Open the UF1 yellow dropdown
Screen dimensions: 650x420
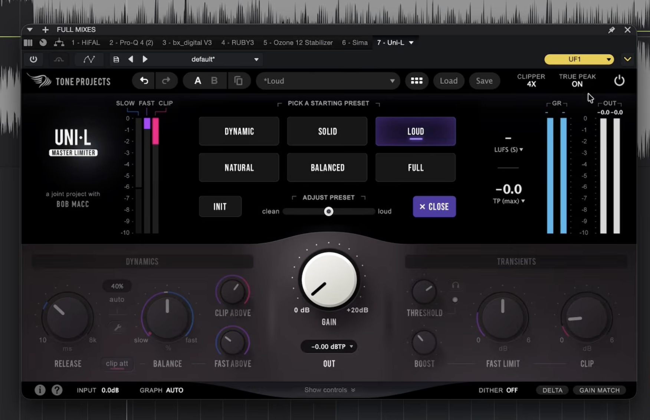[579, 59]
